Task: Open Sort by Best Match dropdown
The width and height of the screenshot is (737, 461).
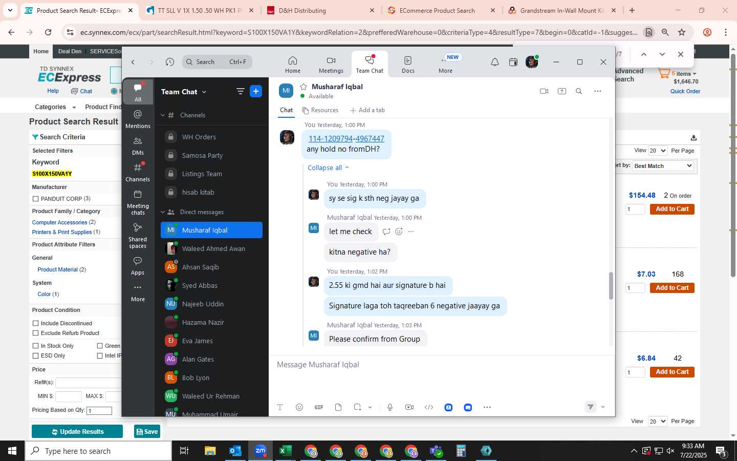Action: coord(663,166)
